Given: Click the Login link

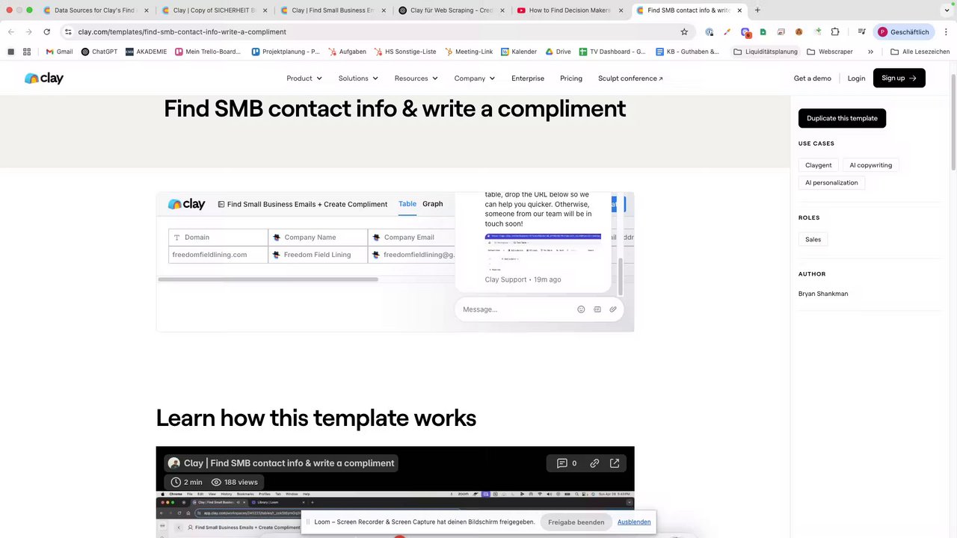Looking at the screenshot, I should coord(856,78).
